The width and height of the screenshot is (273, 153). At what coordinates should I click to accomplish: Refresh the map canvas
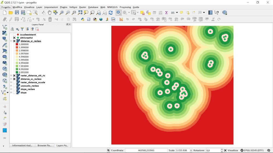pos(111,13)
